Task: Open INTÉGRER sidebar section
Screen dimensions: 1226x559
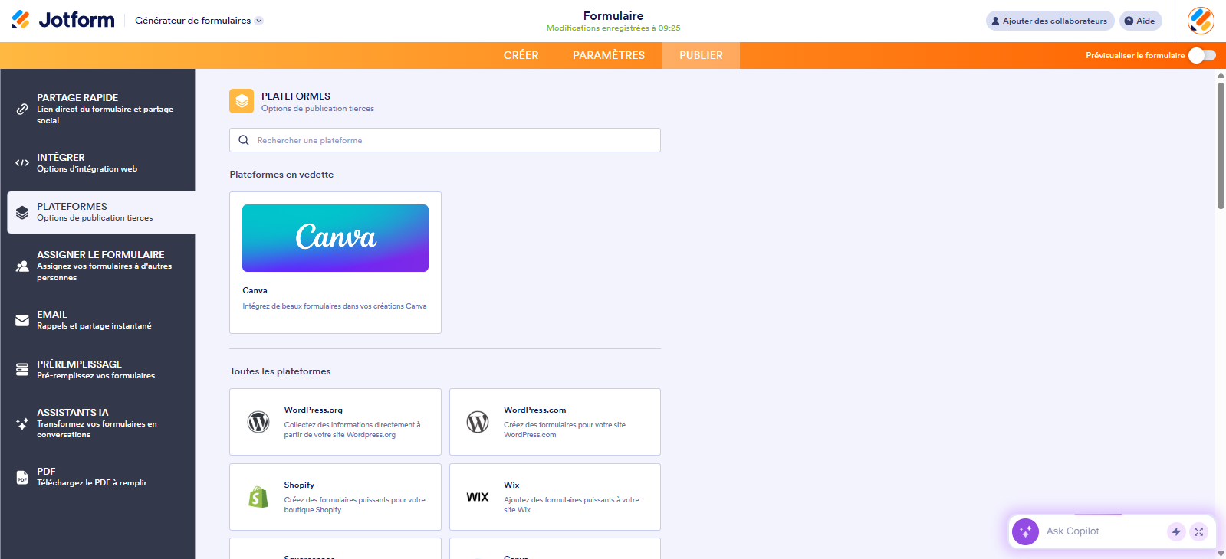Action: [101, 162]
